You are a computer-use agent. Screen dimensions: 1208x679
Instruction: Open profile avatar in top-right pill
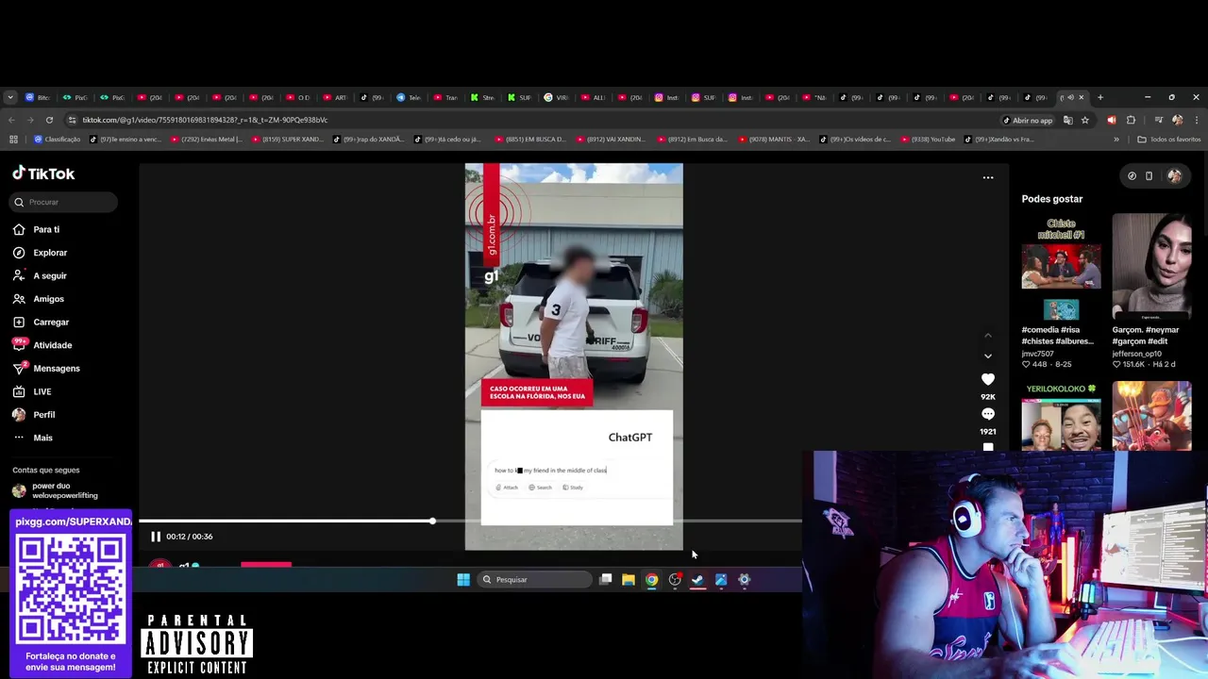(x=1174, y=175)
